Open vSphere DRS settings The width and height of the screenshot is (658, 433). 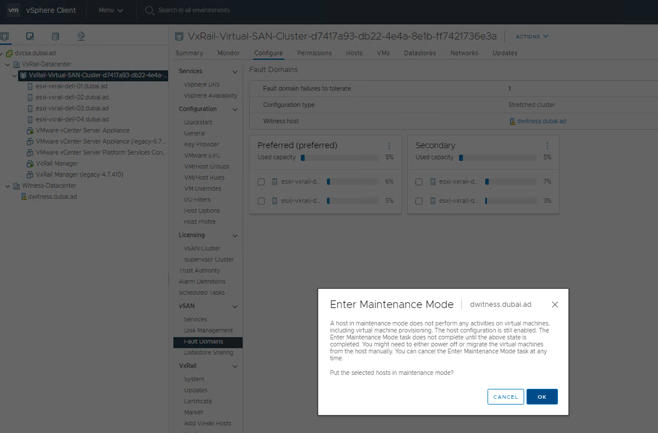[x=202, y=84]
